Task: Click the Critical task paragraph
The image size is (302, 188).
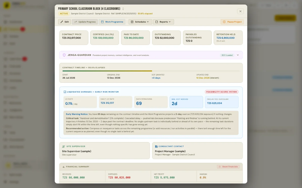Action: 150,121
